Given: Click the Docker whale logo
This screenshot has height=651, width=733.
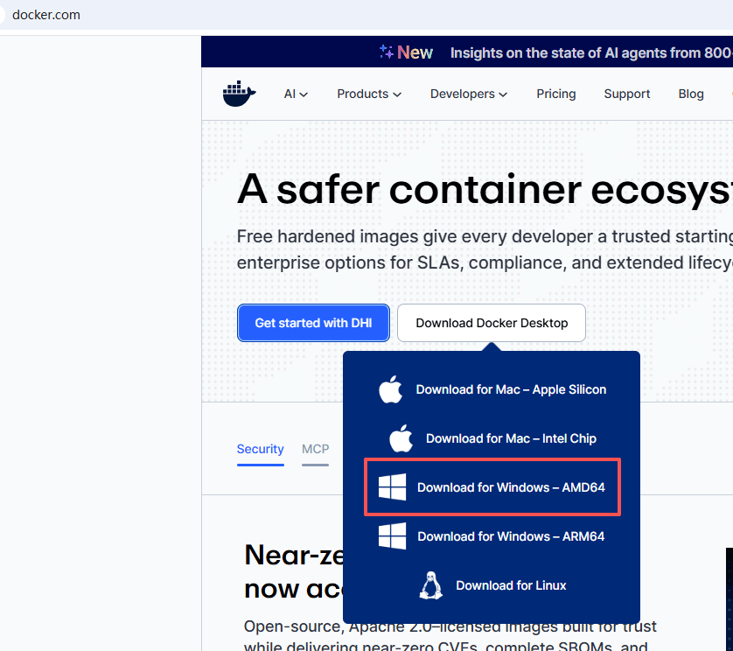Looking at the screenshot, I should 240,94.
